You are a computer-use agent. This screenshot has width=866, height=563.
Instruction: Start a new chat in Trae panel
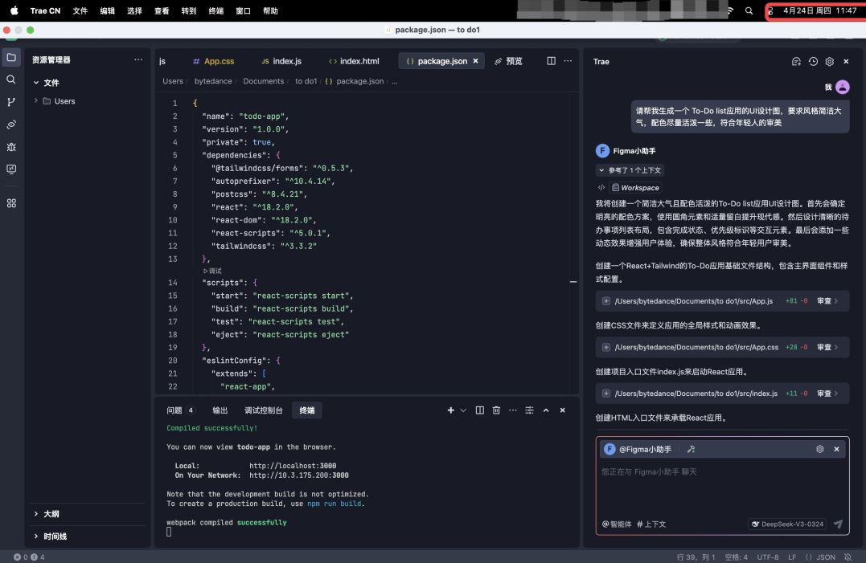[x=796, y=61]
